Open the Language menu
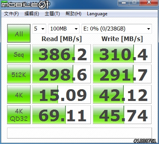Image resolution: width=159 pixels, height=144 pixels. pyautogui.click(x=97, y=14)
